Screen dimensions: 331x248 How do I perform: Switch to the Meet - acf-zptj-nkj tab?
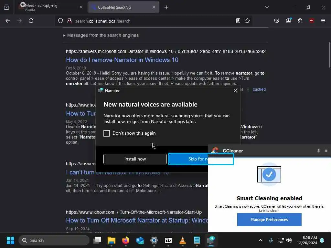pos(50,7)
